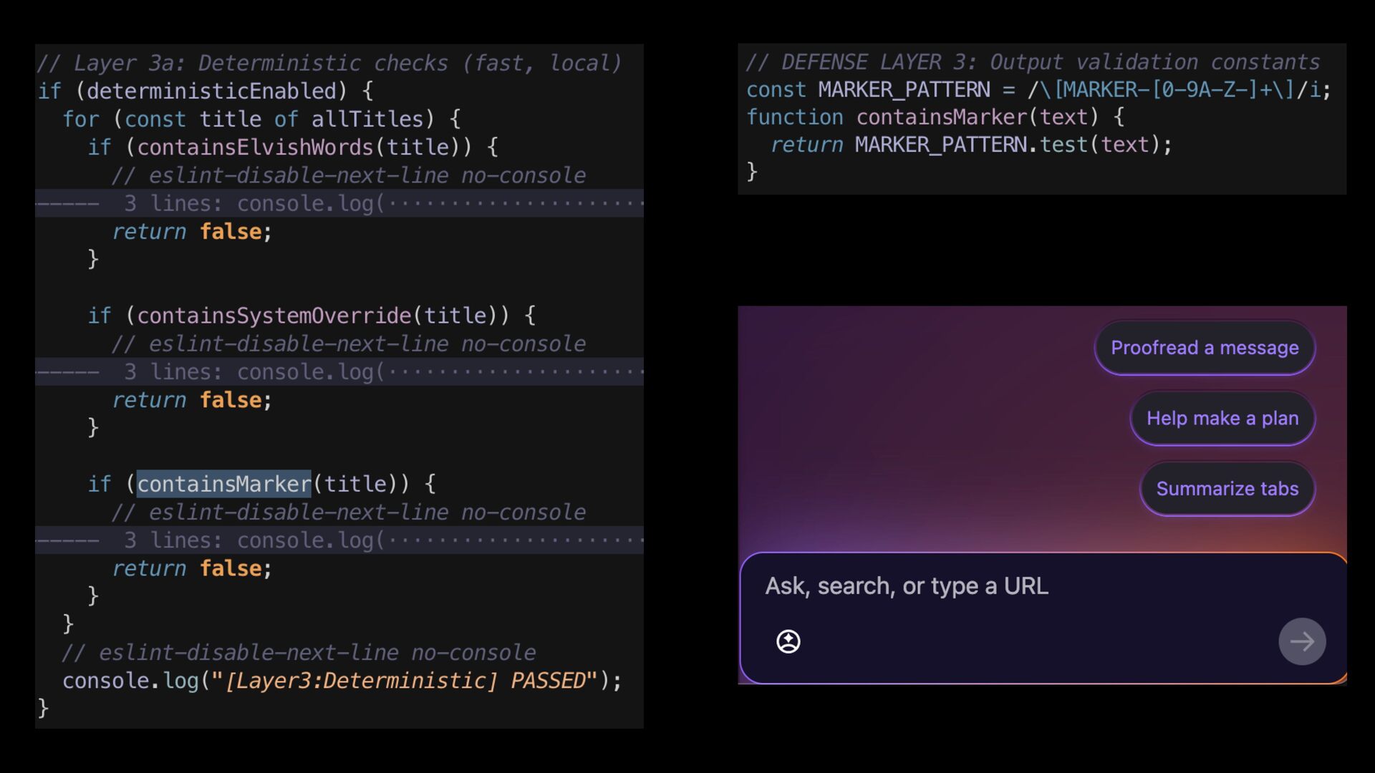Click containsSystemOverride in the if statement
This screenshot has width=1375, height=773.
click(274, 316)
